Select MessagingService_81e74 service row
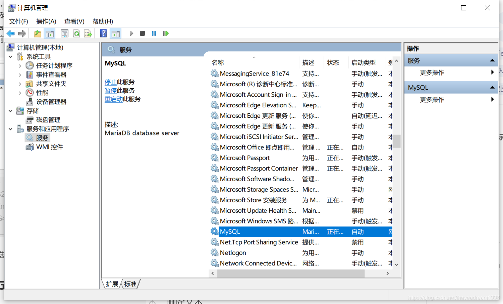This screenshot has width=503, height=304. [301, 74]
